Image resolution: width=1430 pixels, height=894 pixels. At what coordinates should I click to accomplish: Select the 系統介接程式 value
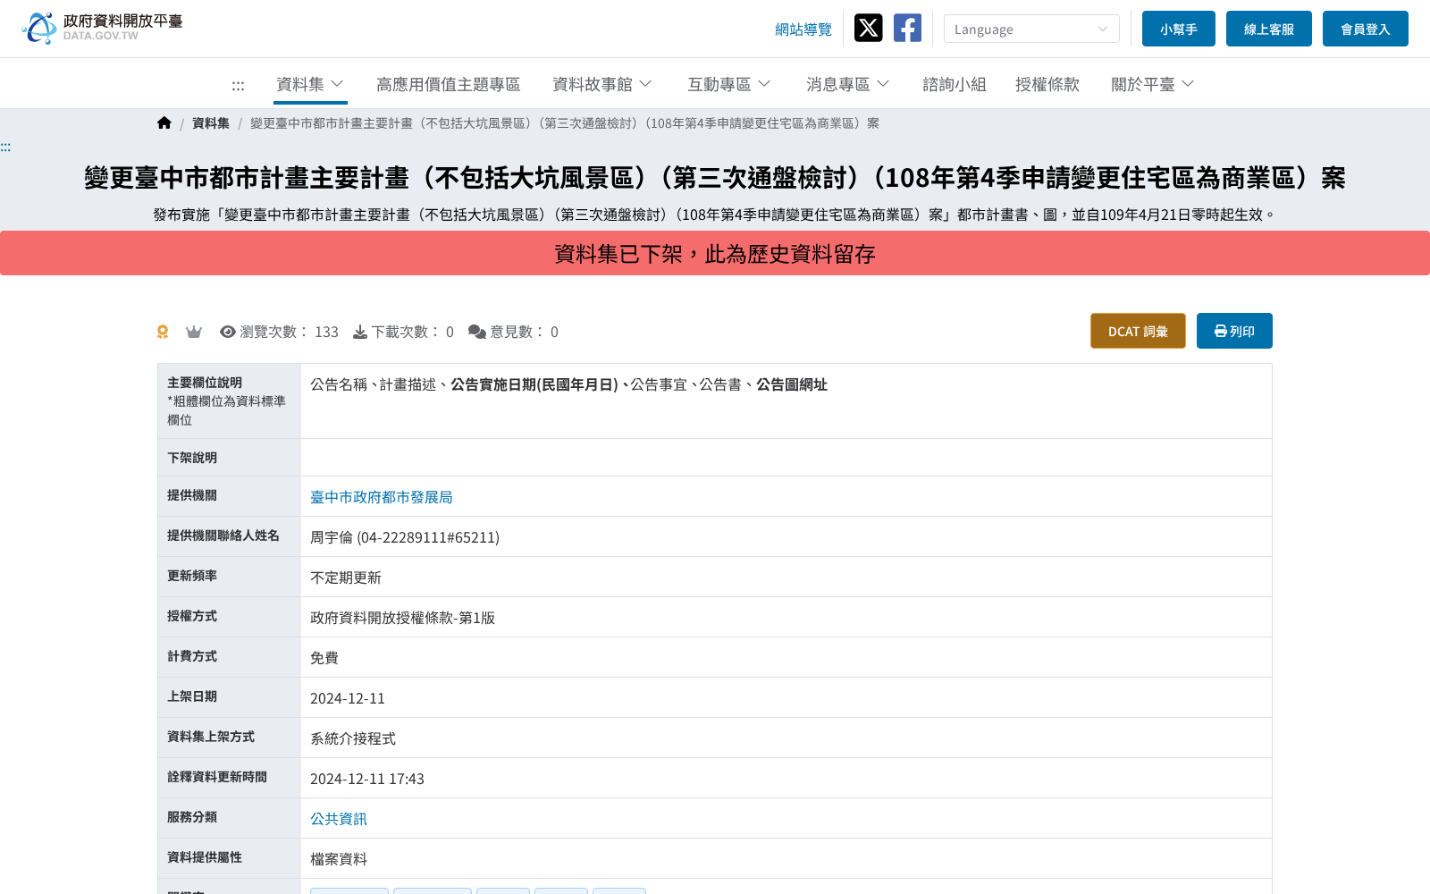click(x=353, y=738)
